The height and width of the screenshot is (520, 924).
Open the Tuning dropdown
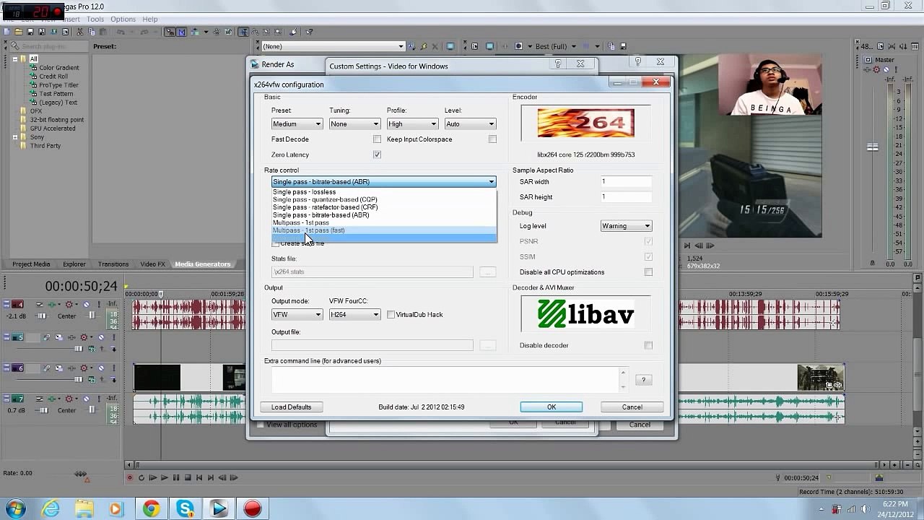pos(354,124)
